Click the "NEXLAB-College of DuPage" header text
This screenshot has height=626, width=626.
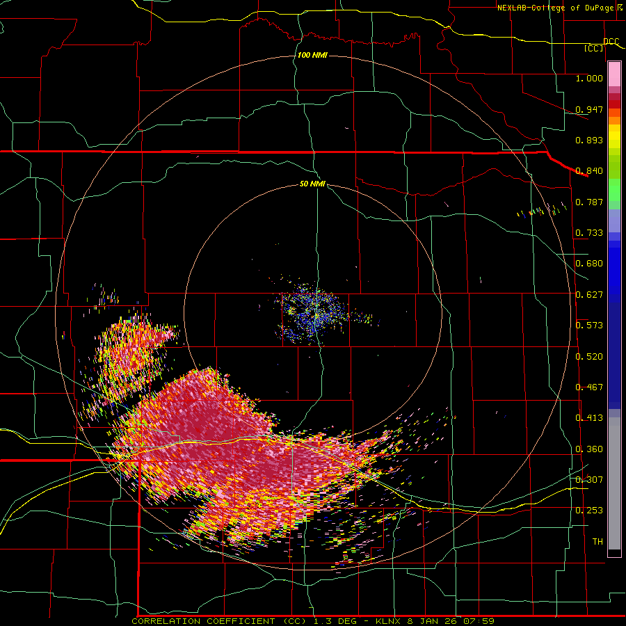pos(556,8)
